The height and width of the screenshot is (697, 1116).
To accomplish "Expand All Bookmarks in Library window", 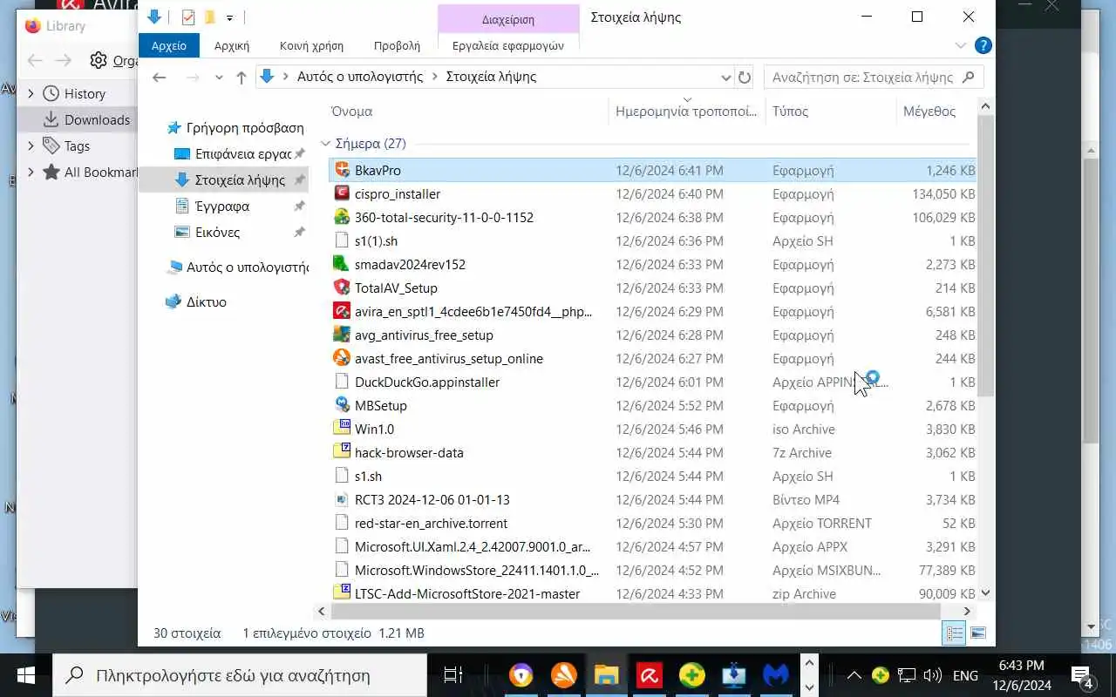I will [x=31, y=173].
